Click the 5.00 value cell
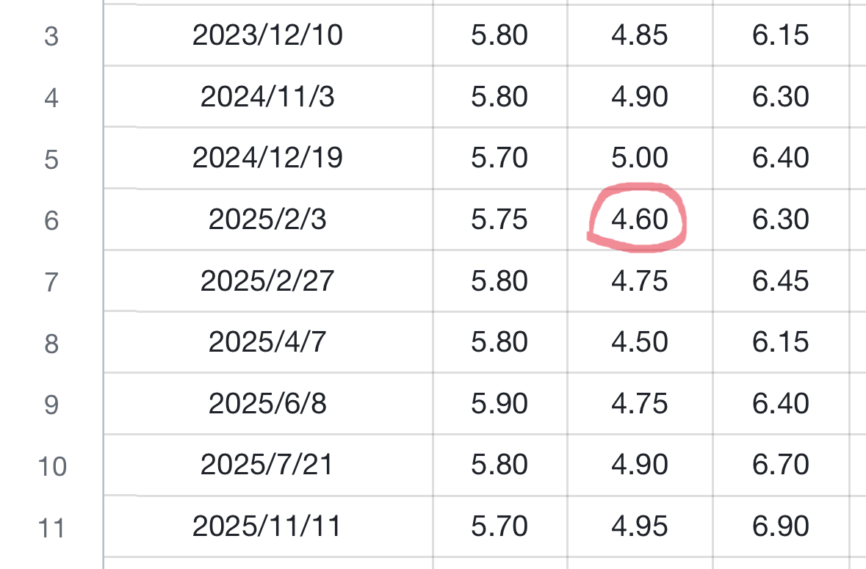The width and height of the screenshot is (866, 569). (x=639, y=158)
